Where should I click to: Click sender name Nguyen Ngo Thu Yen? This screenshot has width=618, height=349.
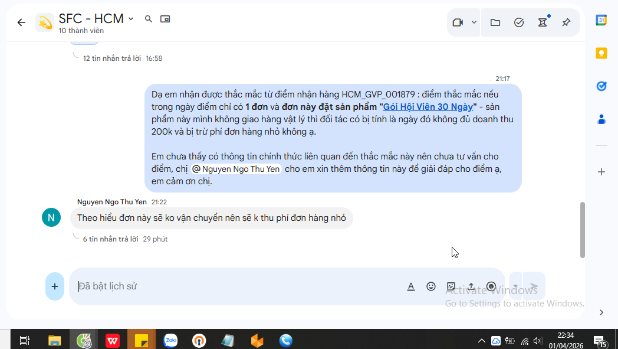coord(112,202)
